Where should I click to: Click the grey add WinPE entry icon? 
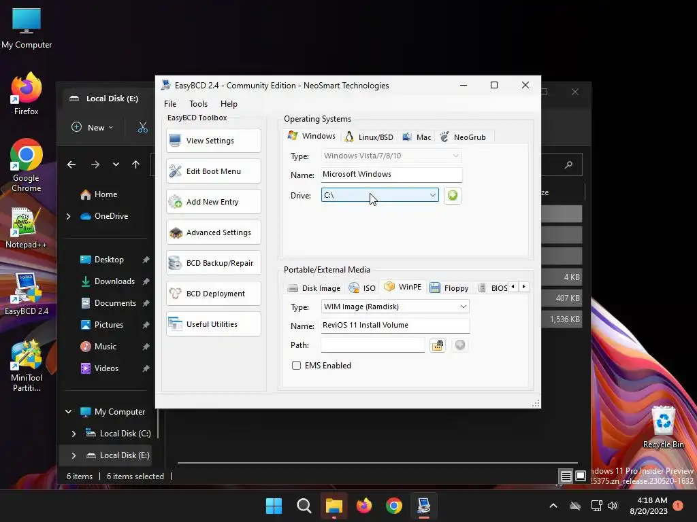(460, 345)
